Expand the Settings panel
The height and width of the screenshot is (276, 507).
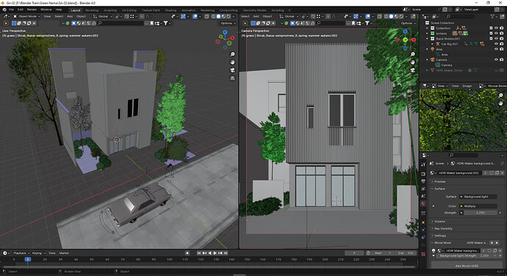click(439, 236)
